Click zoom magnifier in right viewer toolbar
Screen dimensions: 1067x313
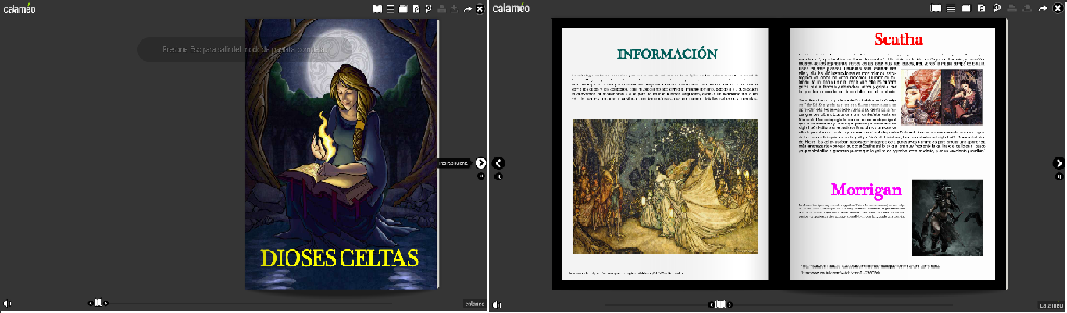[x=997, y=9]
